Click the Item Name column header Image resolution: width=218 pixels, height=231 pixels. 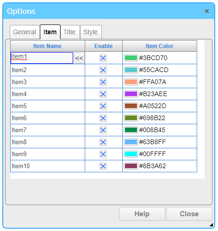click(x=48, y=46)
